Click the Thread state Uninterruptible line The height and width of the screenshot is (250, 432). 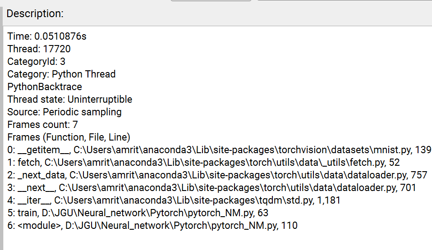pyautogui.click(x=69, y=100)
